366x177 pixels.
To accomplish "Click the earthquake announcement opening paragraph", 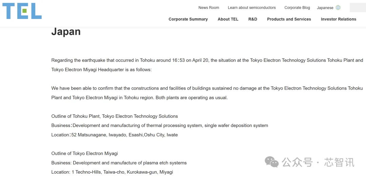I will 207,65.
